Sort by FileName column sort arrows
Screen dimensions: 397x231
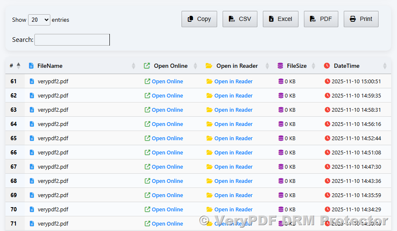tap(134, 66)
